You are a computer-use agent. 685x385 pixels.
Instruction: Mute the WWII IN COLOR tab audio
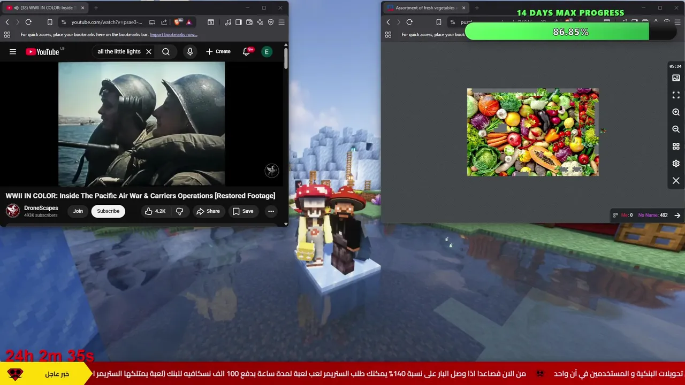tap(16, 8)
